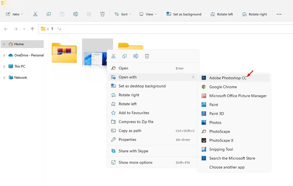Viewport: 293px width, 186px height.
Task: Click the Copy icon in the top toolbar
Action: [x=49, y=14]
